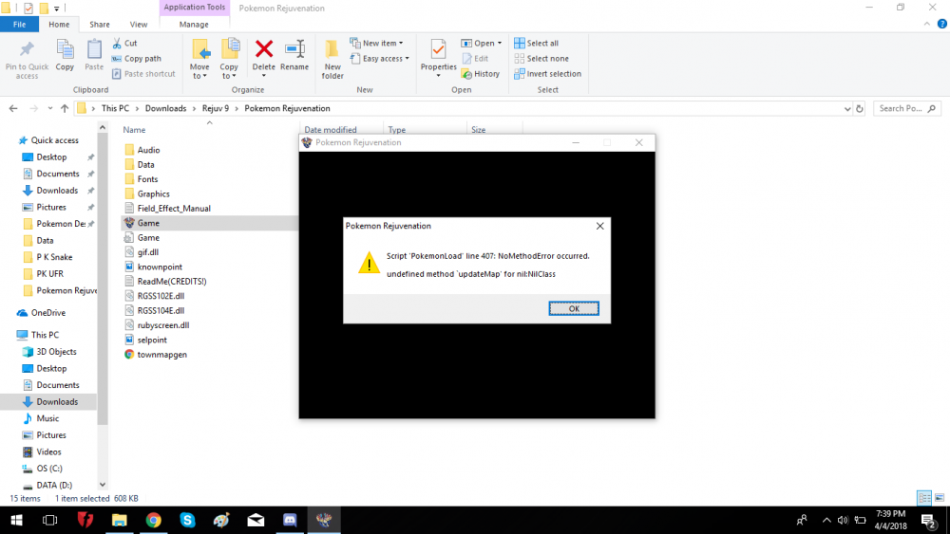Viewport: 950px width, 534px height.
Task: Switch to details view layout icon
Action: tap(924, 498)
